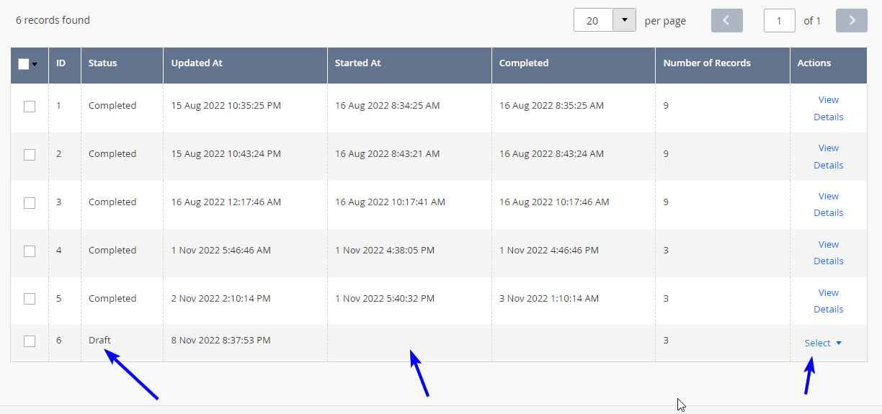Viewport: 882px width, 414px height.
Task: Check the checkbox for record ID 3
Action: tap(30, 203)
